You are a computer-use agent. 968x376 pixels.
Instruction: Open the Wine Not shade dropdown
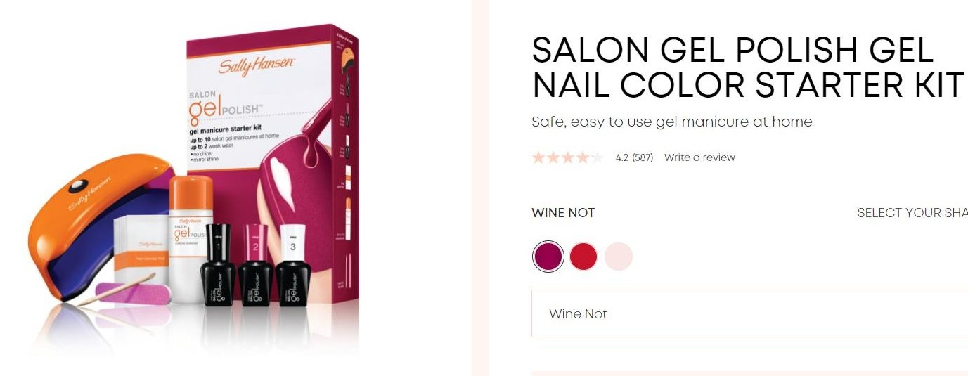[x=749, y=313]
